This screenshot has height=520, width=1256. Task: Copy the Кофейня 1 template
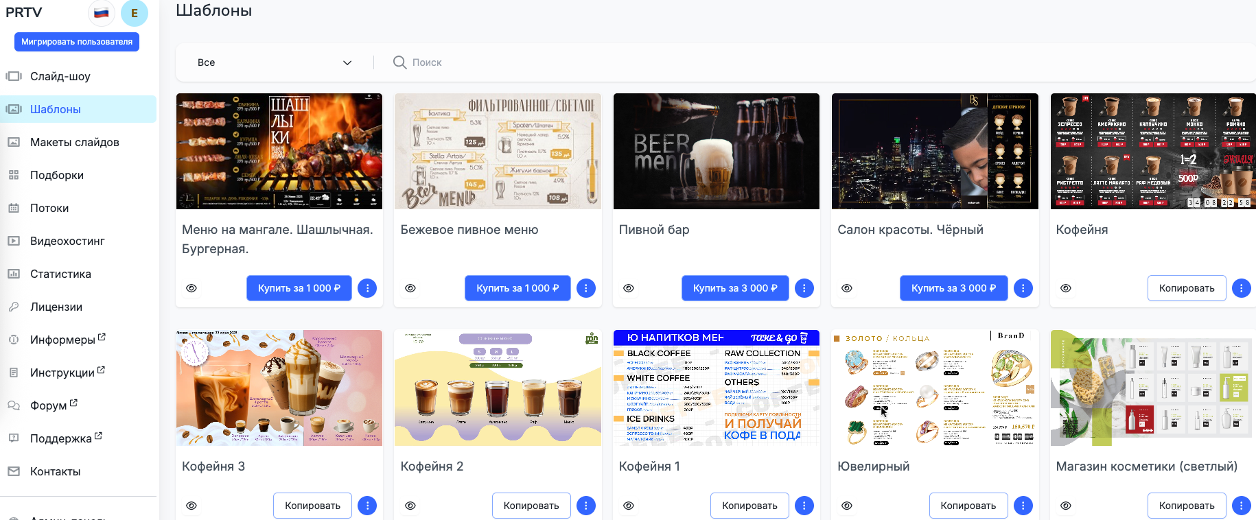point(749,506)
